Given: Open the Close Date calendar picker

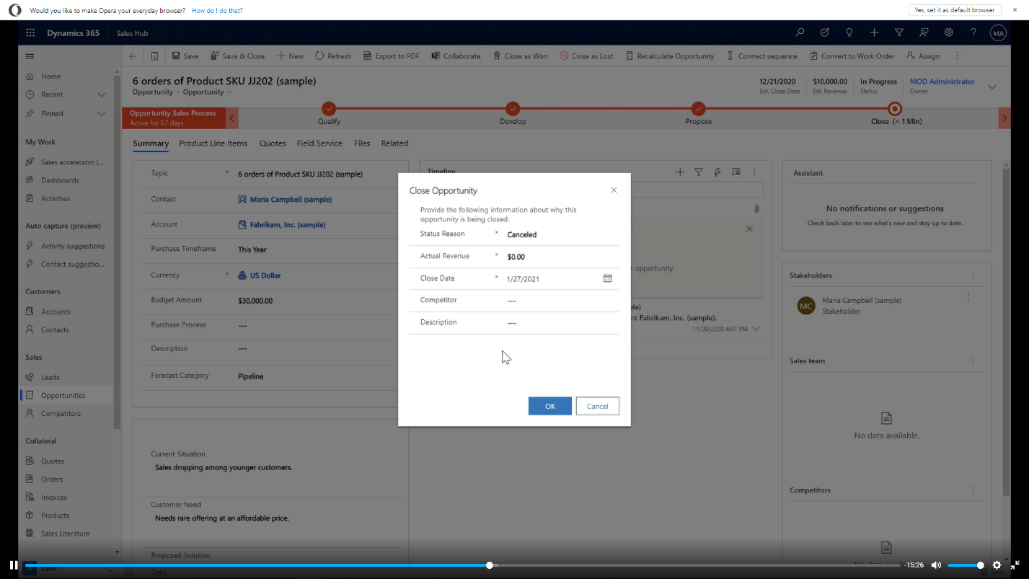Looking at the screenshot, I should (607, 278).
